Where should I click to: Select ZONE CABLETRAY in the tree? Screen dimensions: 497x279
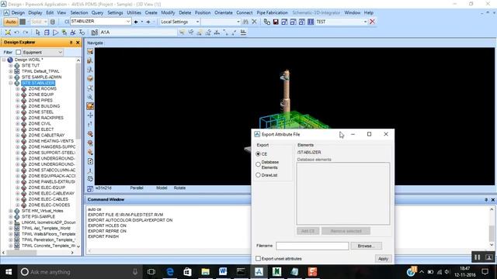[47, 135]
